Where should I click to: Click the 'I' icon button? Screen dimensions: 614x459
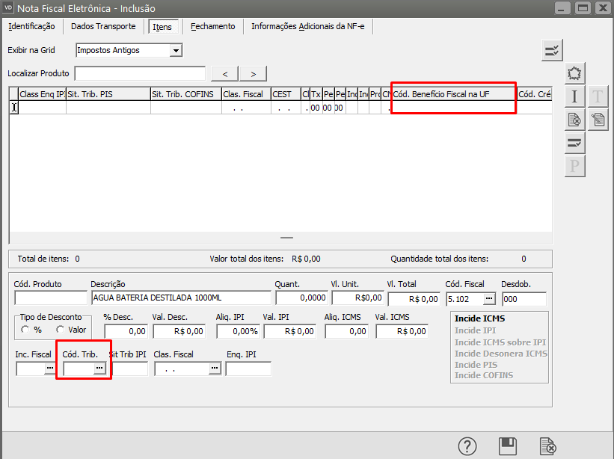click(574, 96)
